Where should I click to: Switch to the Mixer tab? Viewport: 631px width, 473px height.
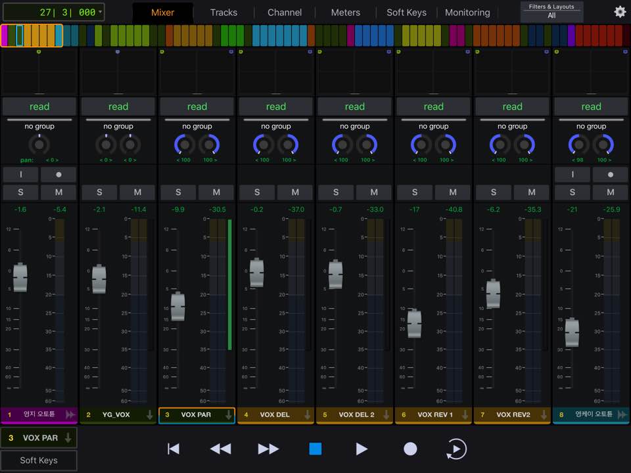(162, 12)
